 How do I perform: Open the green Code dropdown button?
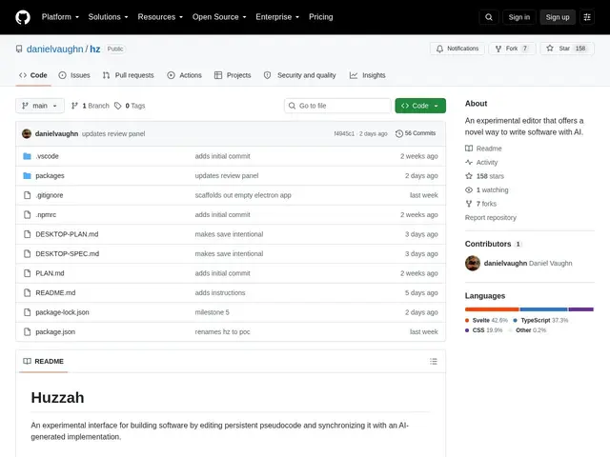point(420,106)
